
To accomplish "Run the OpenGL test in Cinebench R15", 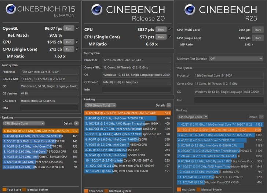I will pos(69,29).
